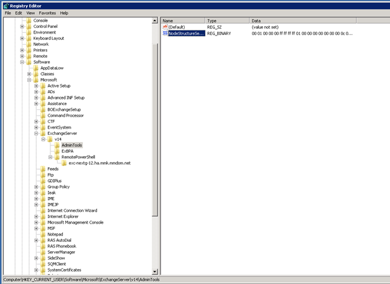Click the Classes folder icon
390x284 pixels.
[x=36, y=74]
